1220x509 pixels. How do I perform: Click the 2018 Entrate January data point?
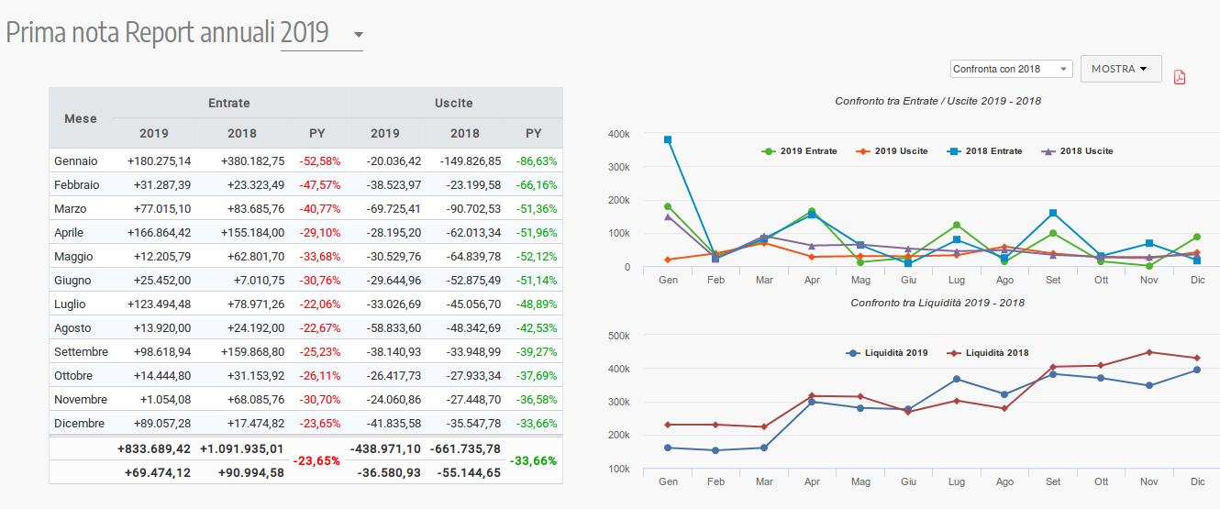pos(668,139)
